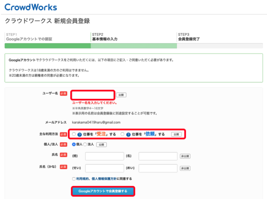Click help icon beside 受注 option
The image size is (267, 202).
pyautogui.click(x=80, y=135)
